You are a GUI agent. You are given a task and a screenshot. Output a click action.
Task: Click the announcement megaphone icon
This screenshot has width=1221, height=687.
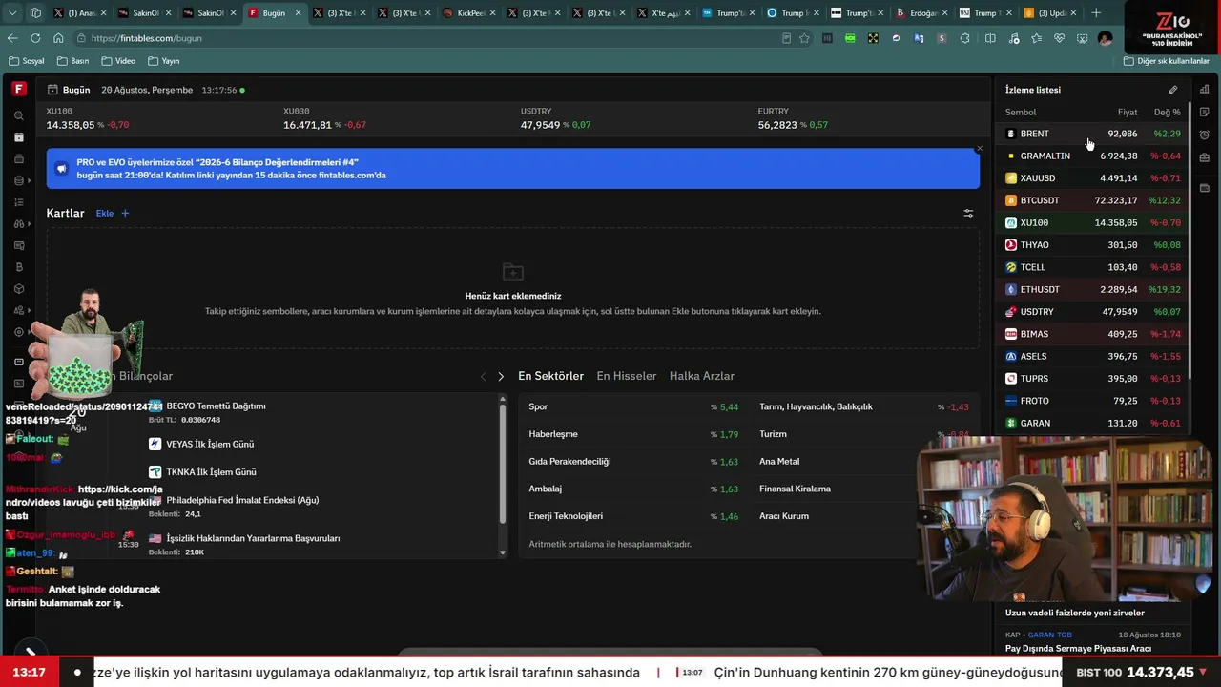click(62, 169)
